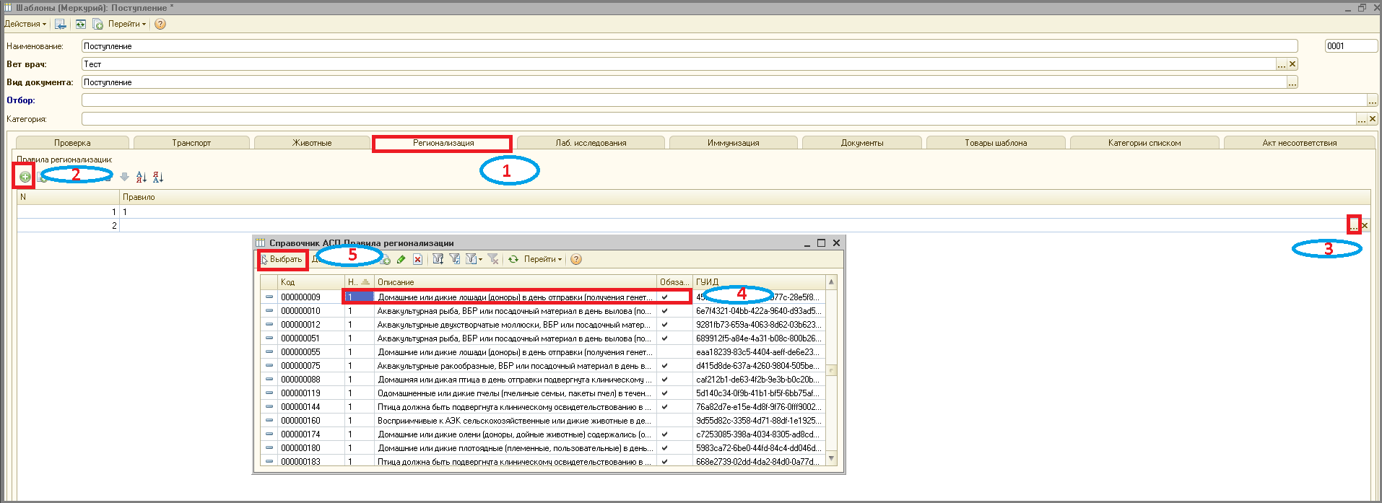
Task: Open the Документы tab
Action: tap(862, 143)
